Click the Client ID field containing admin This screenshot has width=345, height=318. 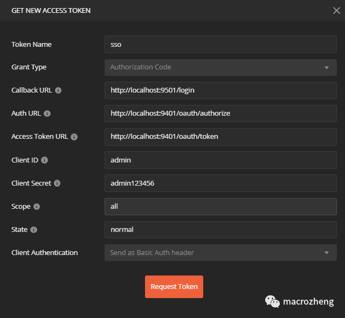pos(220,160)
